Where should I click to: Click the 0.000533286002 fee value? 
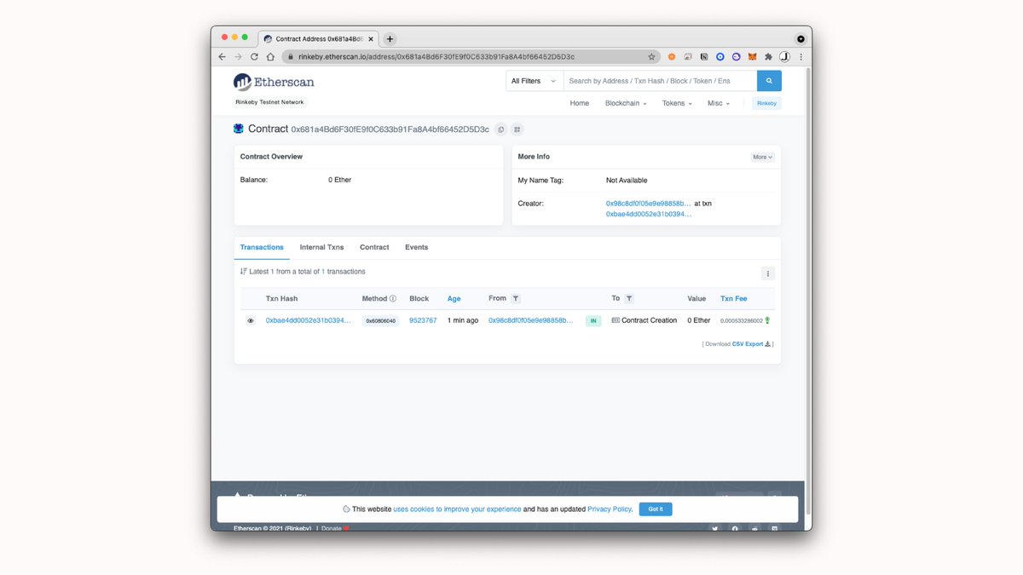(742, 321)
